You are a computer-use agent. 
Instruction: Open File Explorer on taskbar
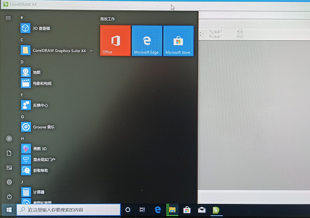tap(172, 210)
